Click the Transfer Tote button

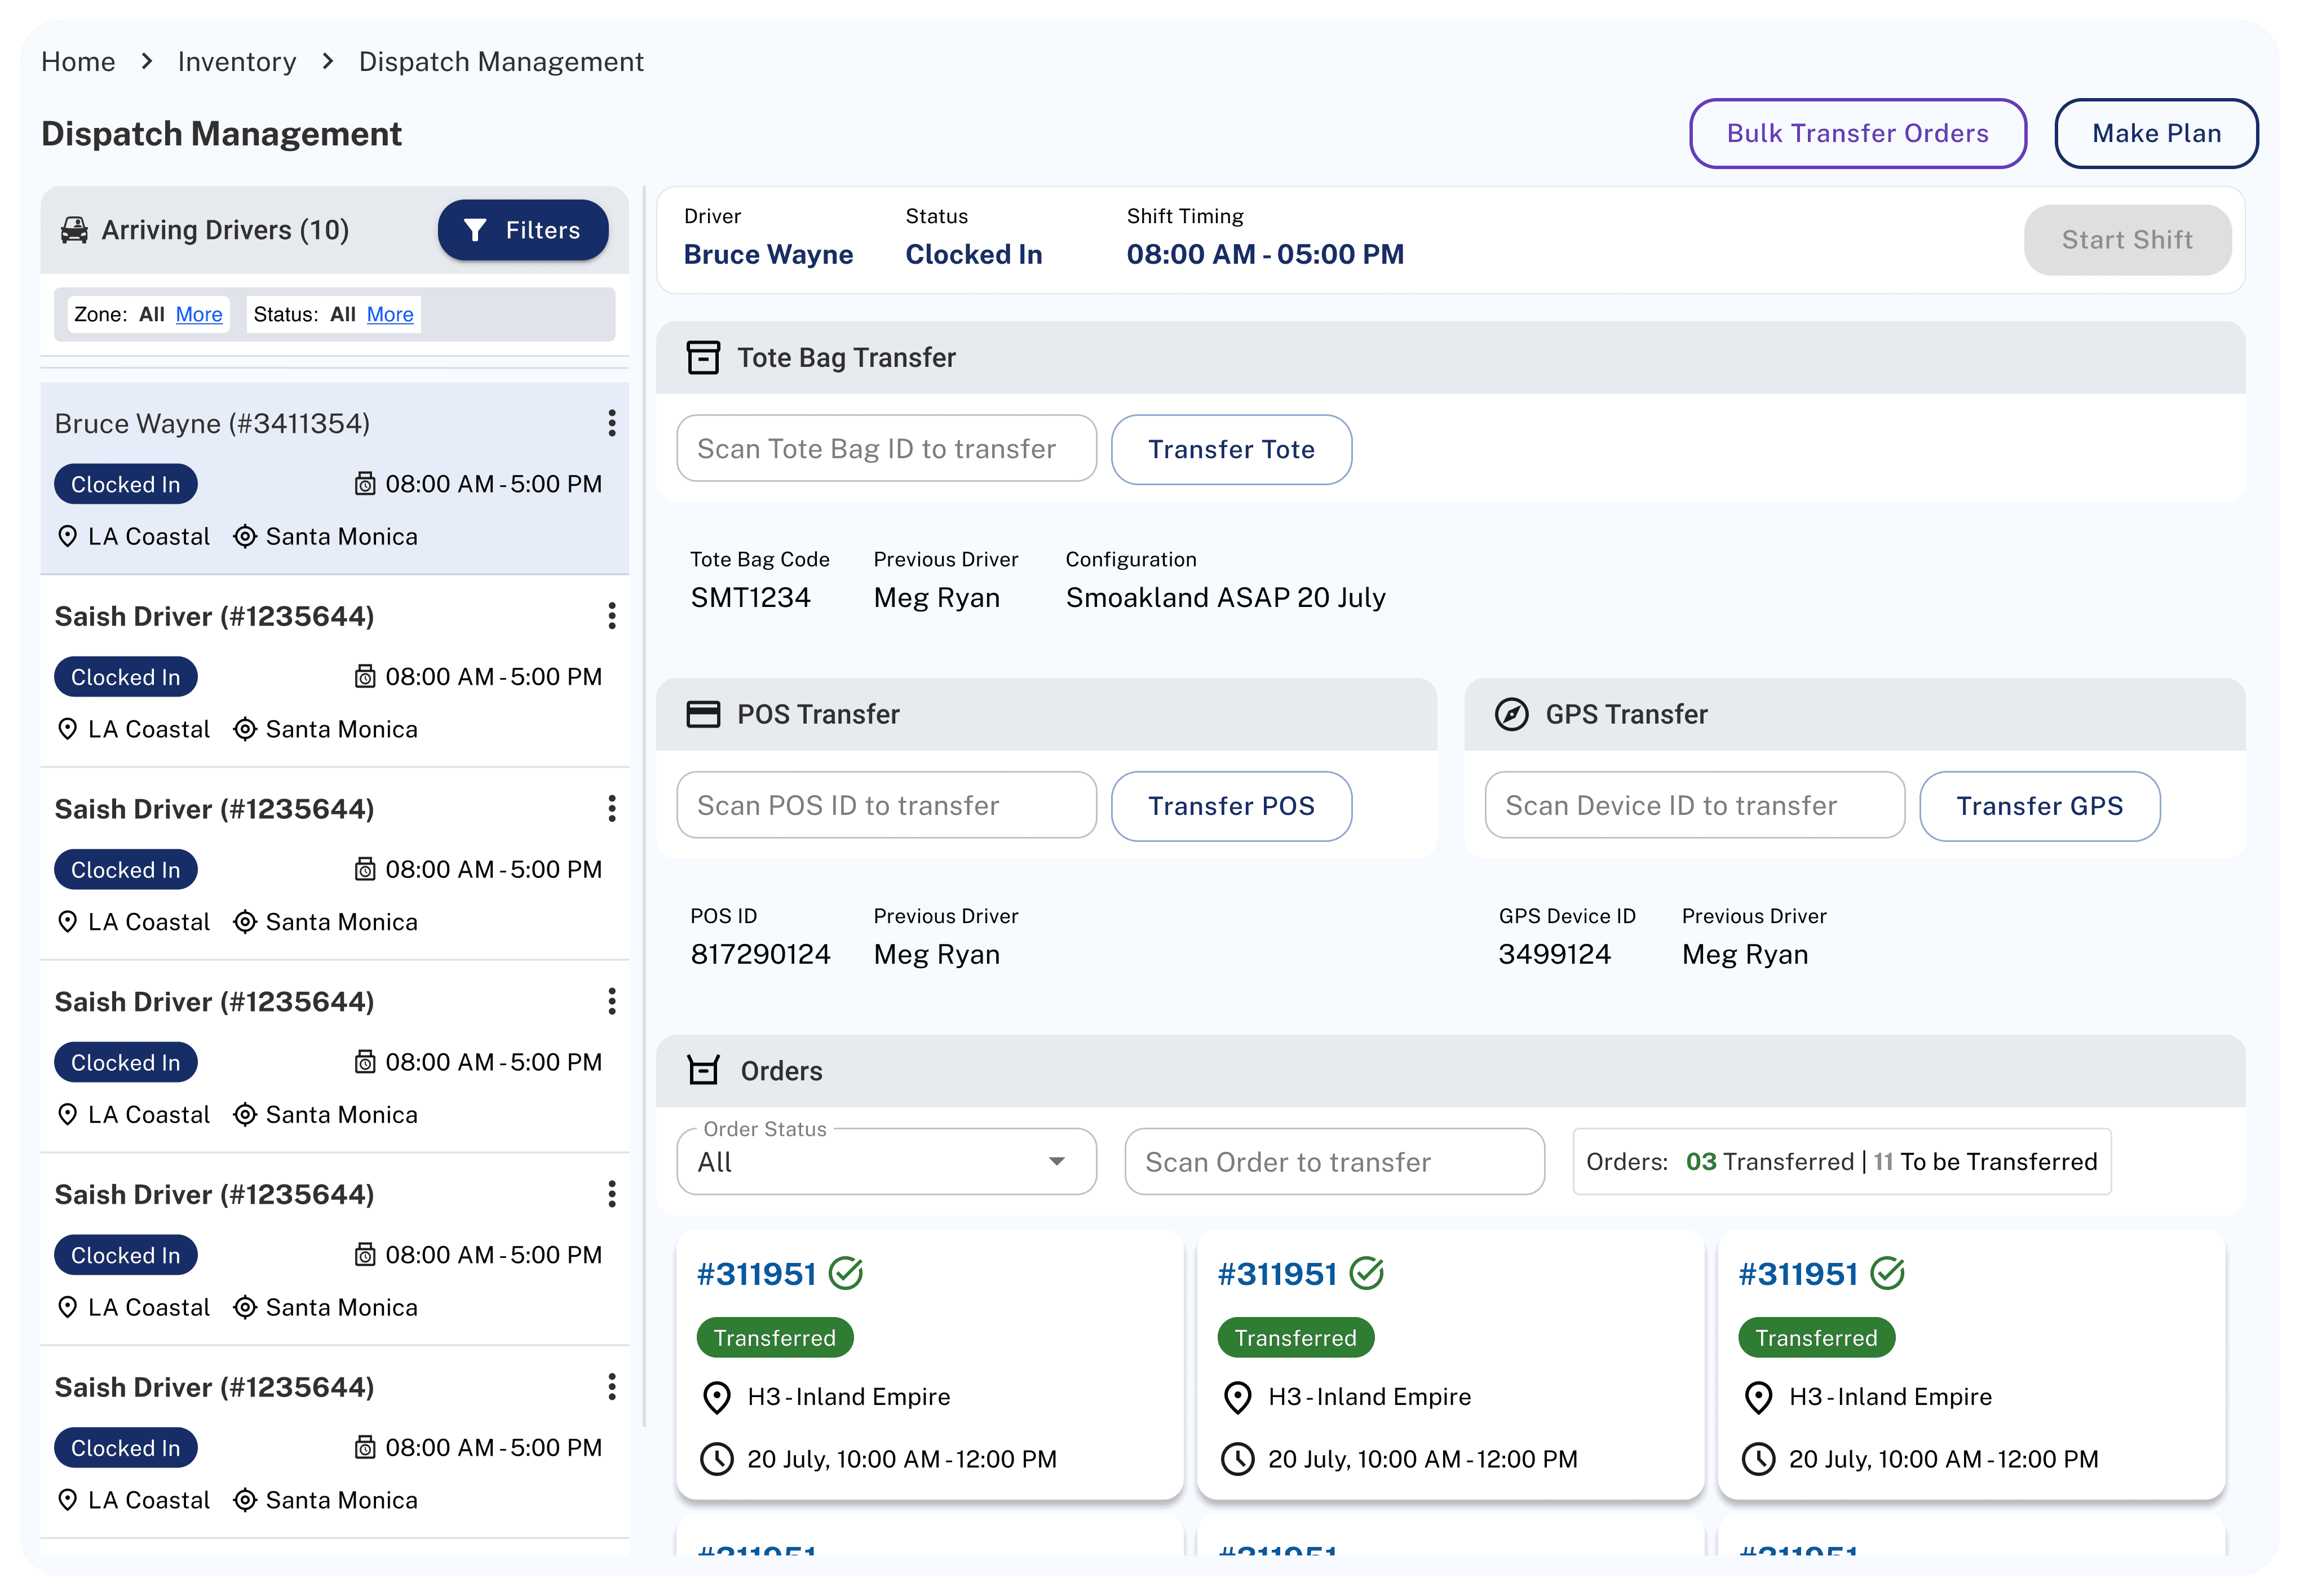pyautogui.click(x=1231, y=449)
